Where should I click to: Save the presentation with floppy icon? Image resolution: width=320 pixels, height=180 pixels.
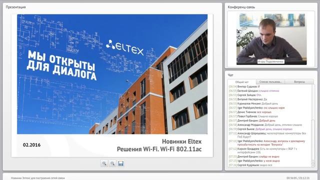pos(121,163)
